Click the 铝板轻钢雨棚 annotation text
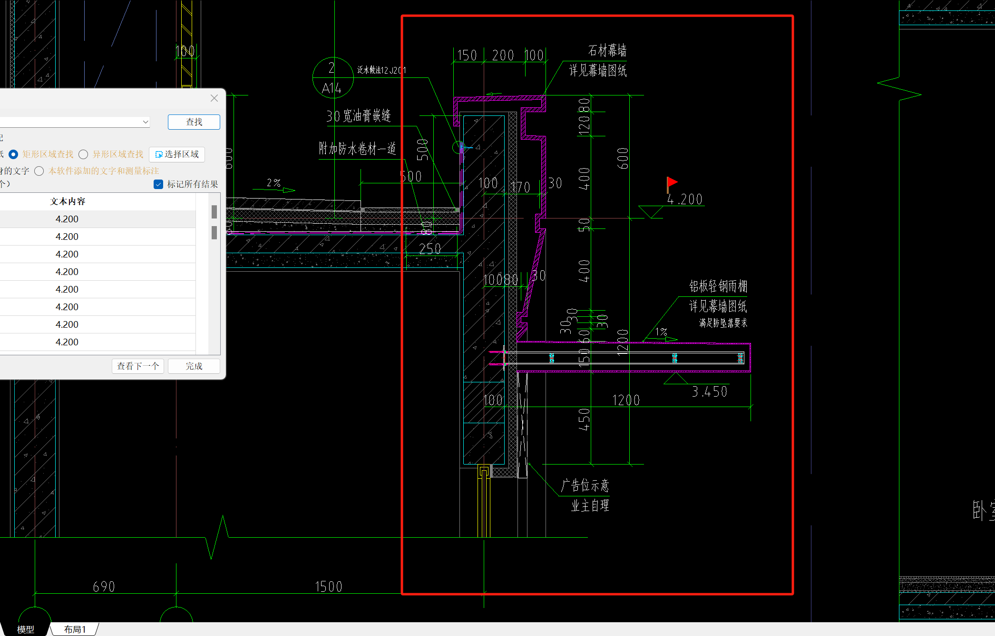This screenshot has height=636, width=995. point(718,286)
